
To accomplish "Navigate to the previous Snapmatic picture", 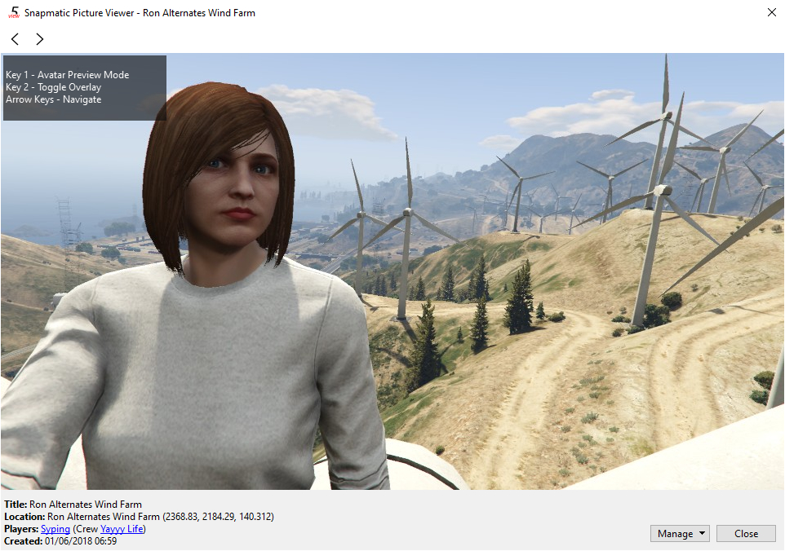I will tap(14, 38).
